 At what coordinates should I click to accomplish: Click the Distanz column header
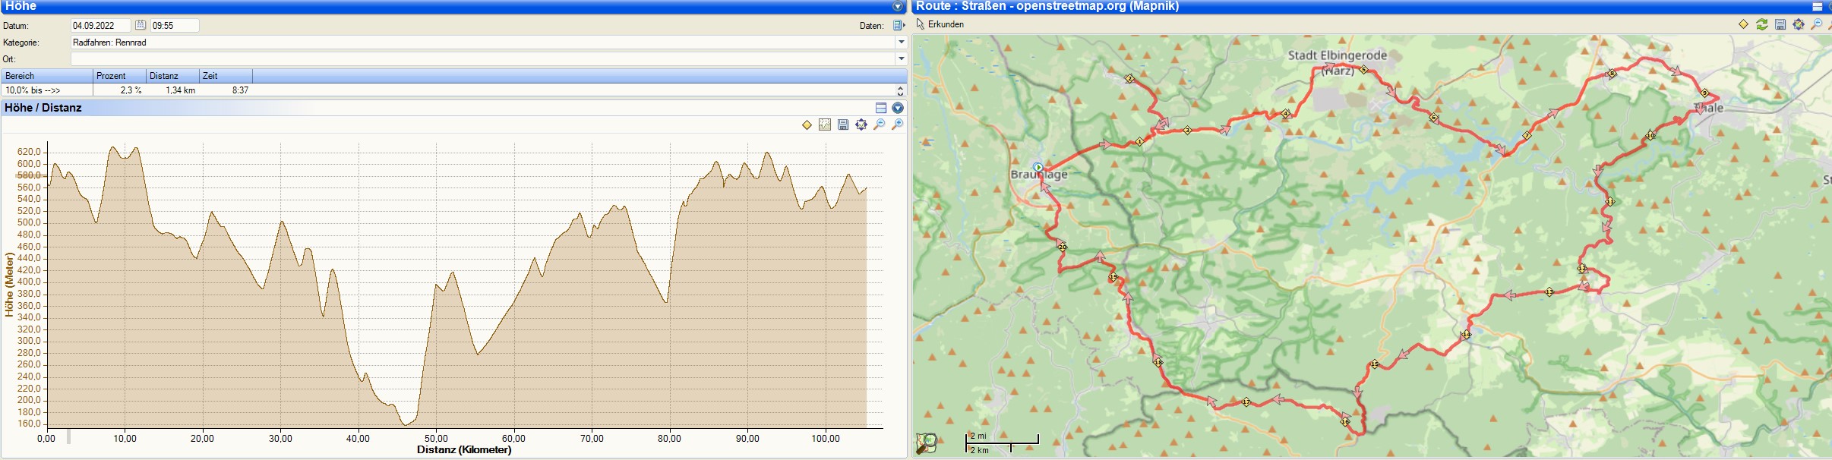pyautogui.click(x=172, y=76)
